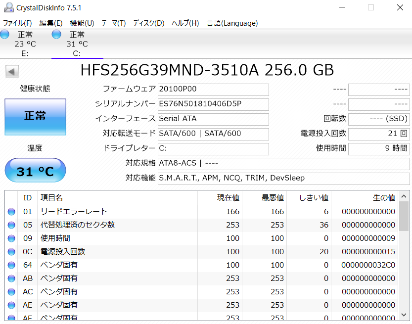Click status orb for 代替処理済のセクタ数 row
The width and height of the screenshot is (412, 324).
click(x=11, y=225)
